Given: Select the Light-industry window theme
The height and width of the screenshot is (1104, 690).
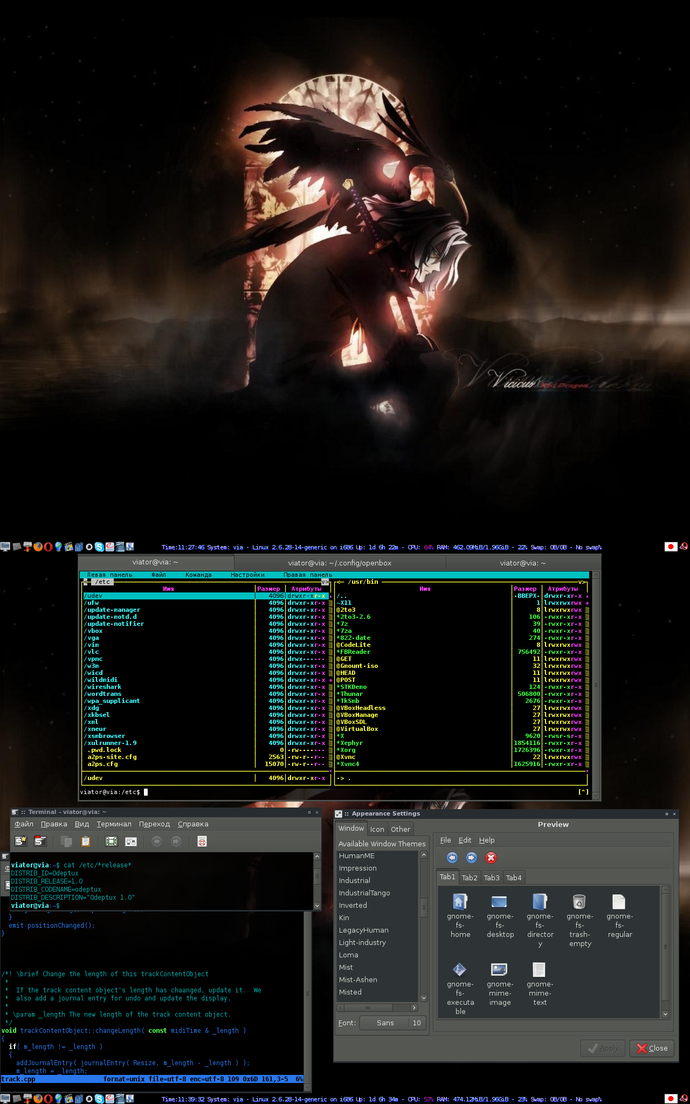Looking at the screenshot, I should pyautogui.click(x=377, y=942).
